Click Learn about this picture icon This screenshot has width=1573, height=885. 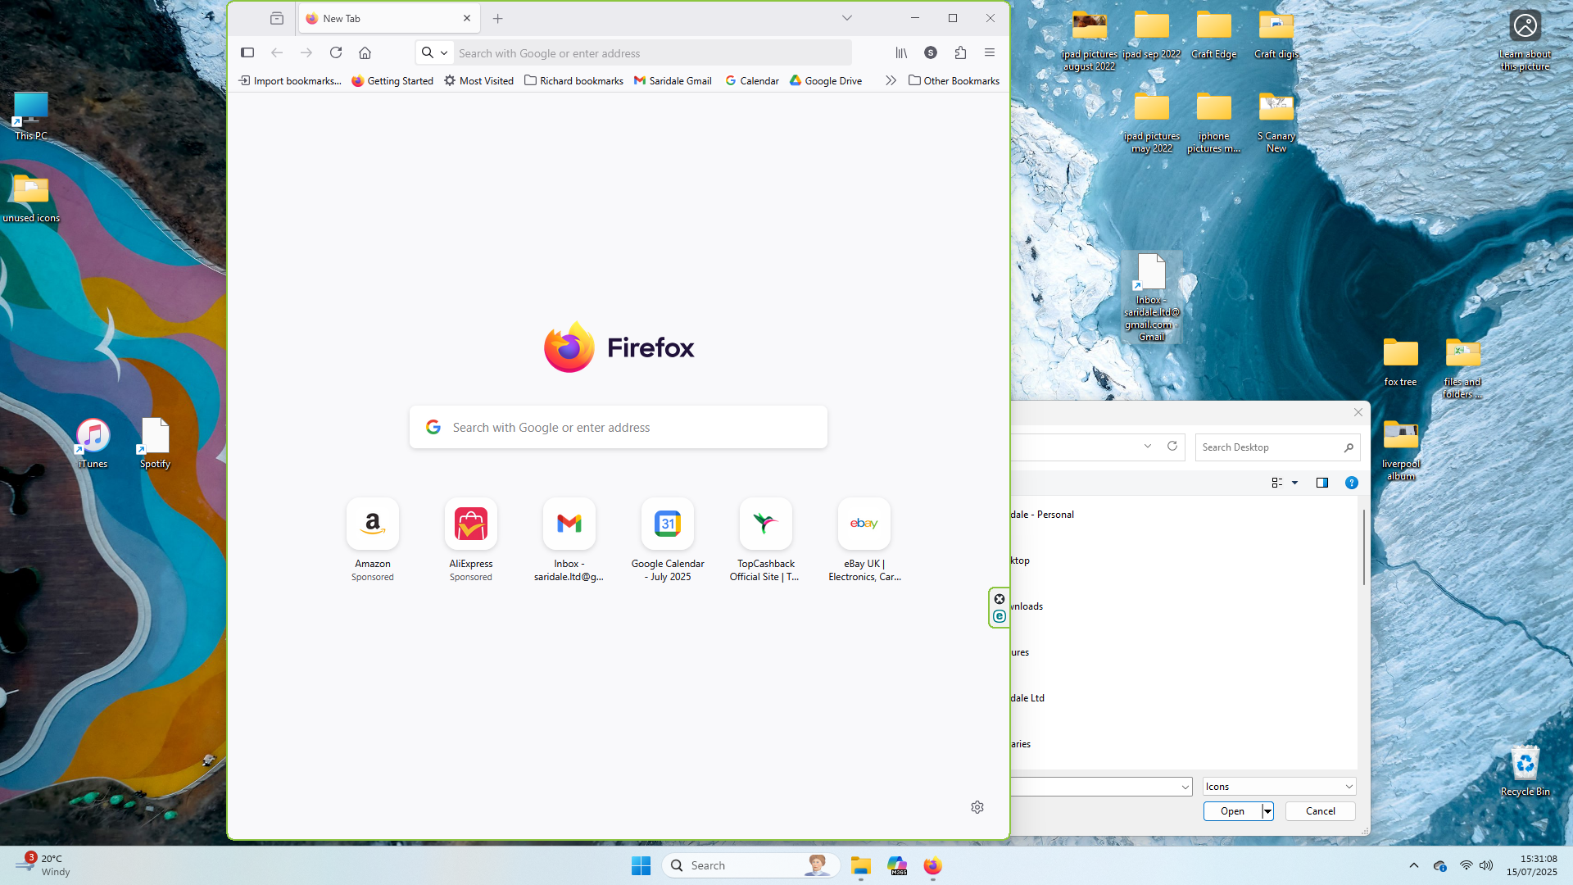1525,40
